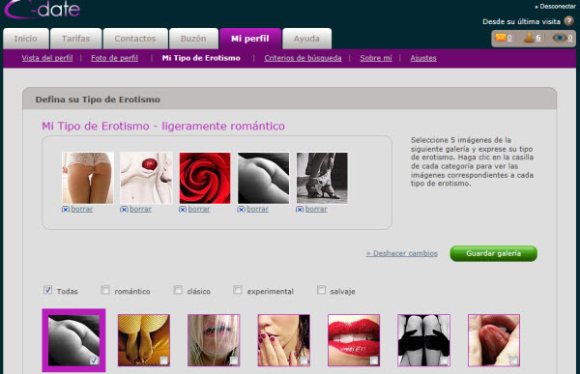
Task: Enable the romántico filter checkbox
Action: coord(105,290)
